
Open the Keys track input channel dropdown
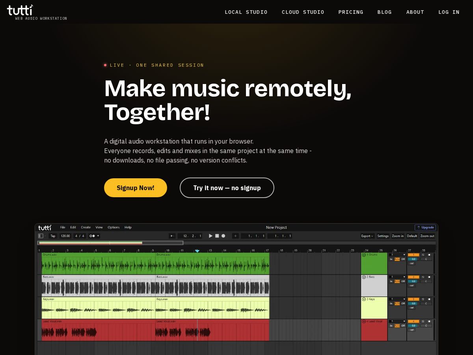pos(397,299)
